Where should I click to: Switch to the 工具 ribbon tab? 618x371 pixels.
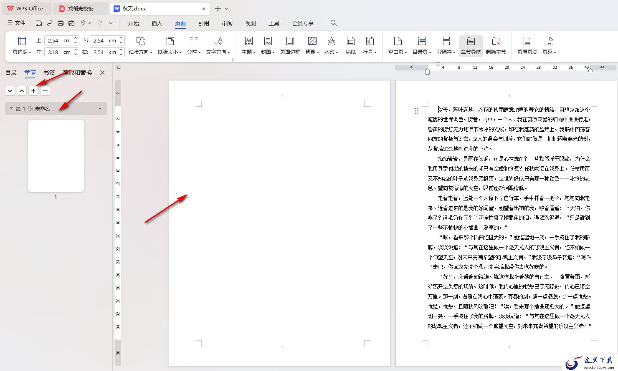pos(274,23)
